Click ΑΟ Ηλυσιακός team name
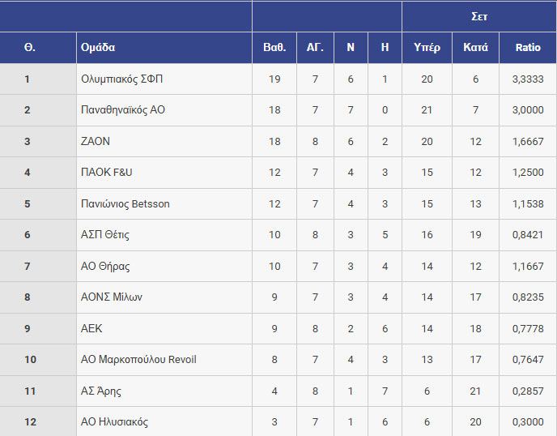 (x=114, y=422)
